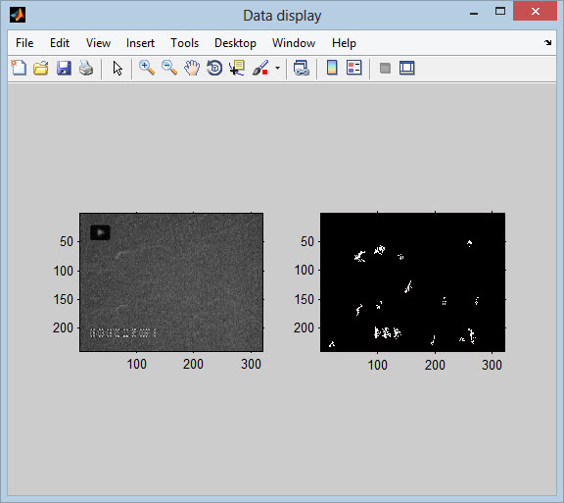Click the Hide Plot Tools icon

(x=385, y=68)
